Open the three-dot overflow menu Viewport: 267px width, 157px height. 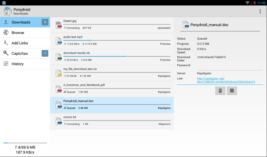point(260,11)
